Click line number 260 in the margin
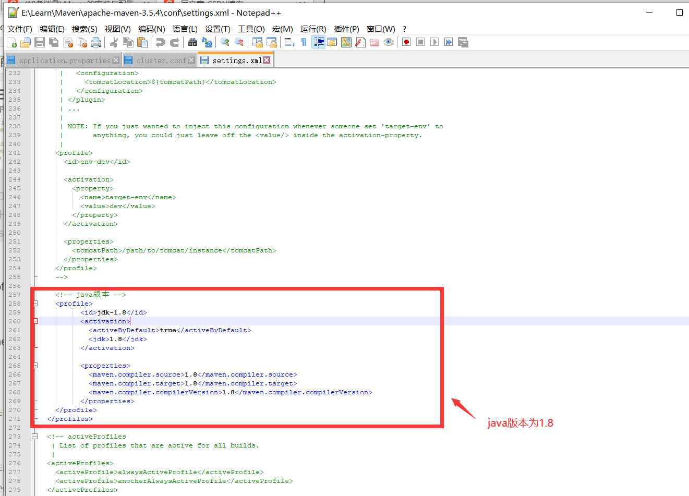This screenshot has height=496, width=689. click(x=15, y=321)
